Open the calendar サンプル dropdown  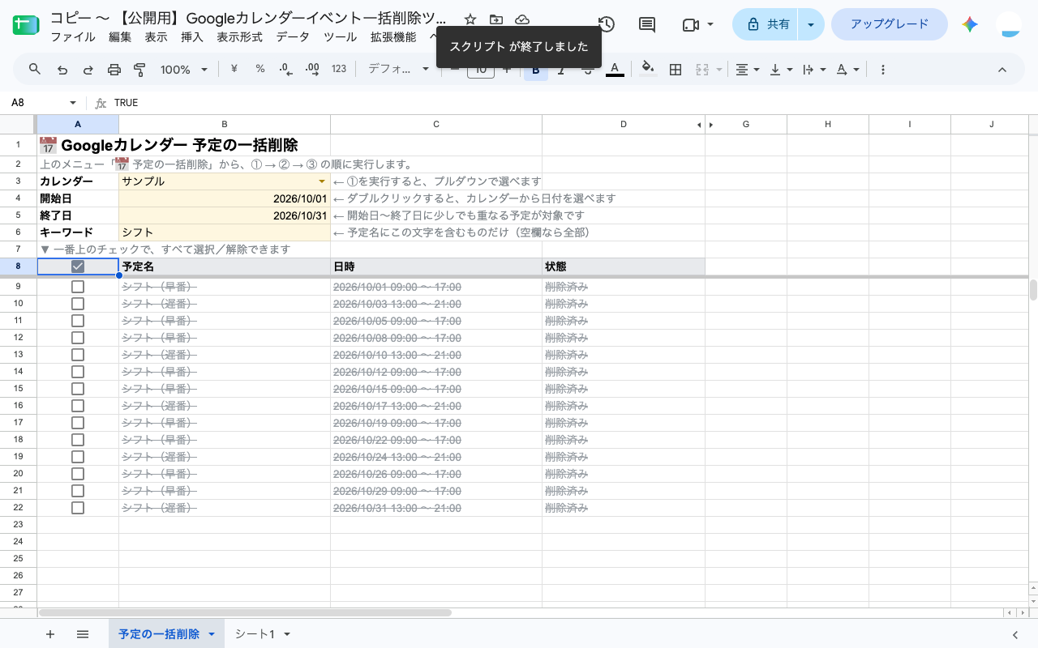pyautogui.click(x=322, y=181)
